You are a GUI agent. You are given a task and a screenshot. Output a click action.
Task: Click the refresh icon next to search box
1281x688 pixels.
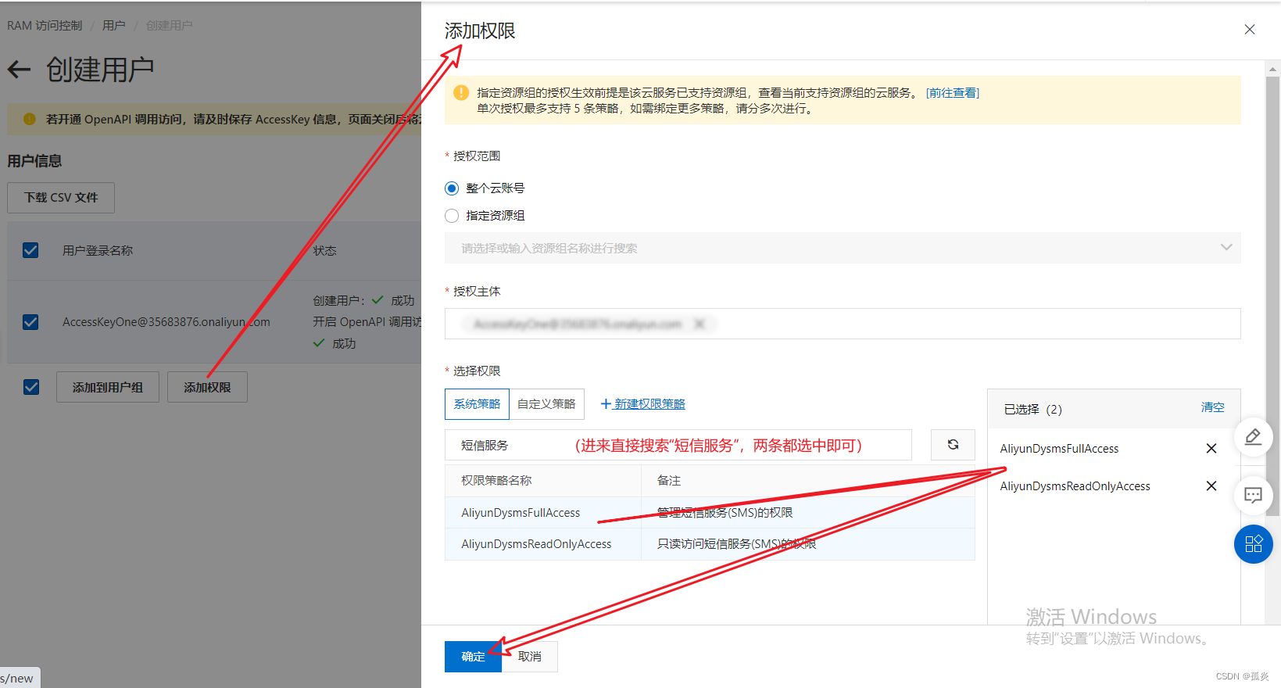click(953, 445)
